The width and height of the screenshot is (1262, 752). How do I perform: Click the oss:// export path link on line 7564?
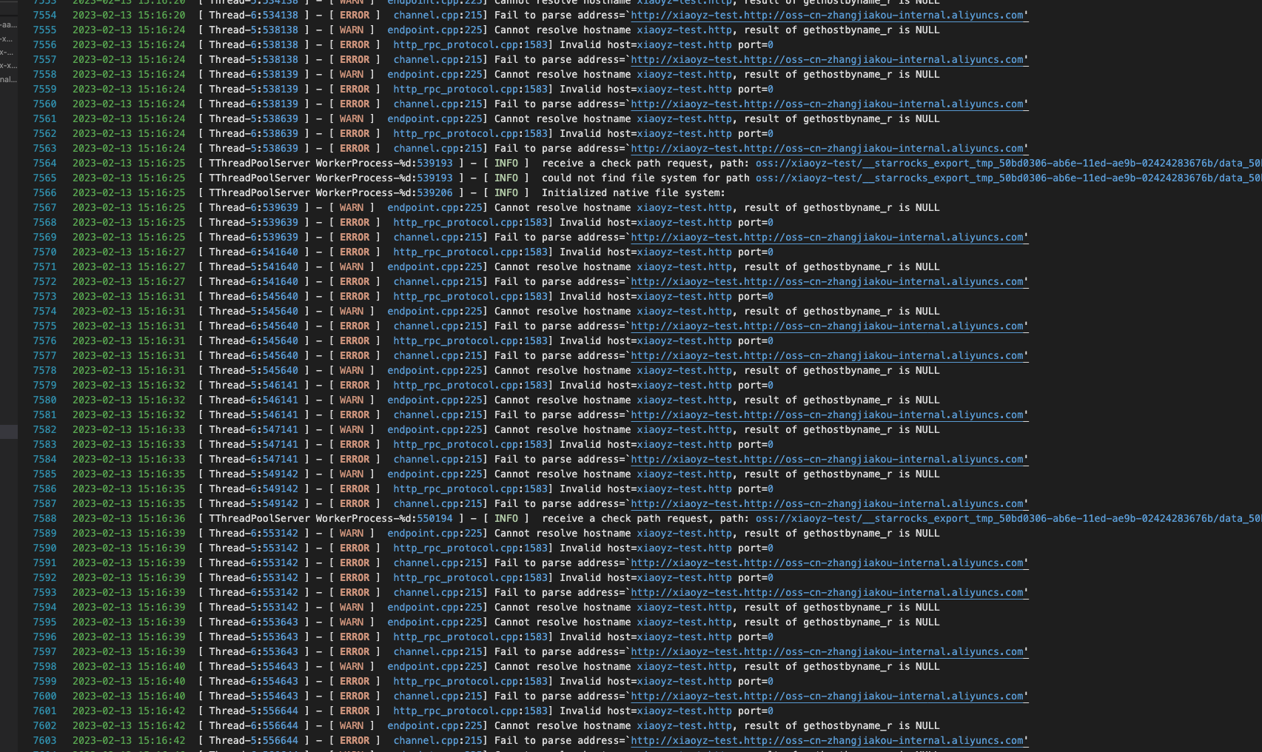(999, 163)
